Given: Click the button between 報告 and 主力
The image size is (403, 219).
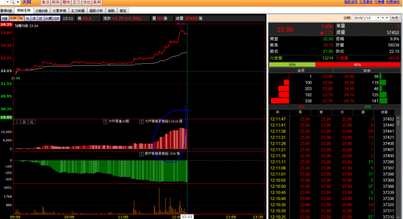Looking at the screenshot, I should 66,2.
